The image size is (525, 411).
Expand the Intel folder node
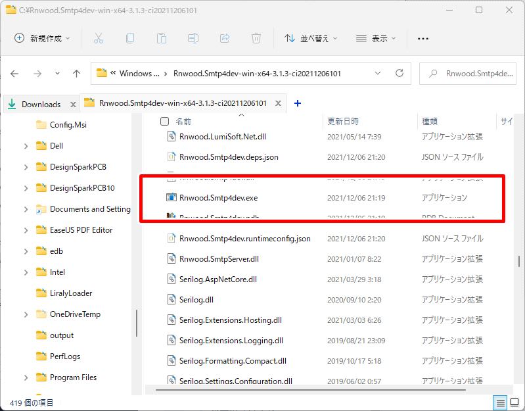click(x=26, y=272)
